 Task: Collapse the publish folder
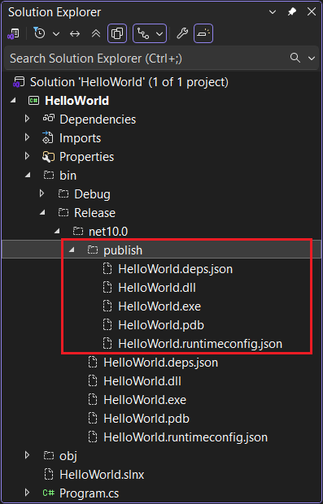click(x=72, y=250)
